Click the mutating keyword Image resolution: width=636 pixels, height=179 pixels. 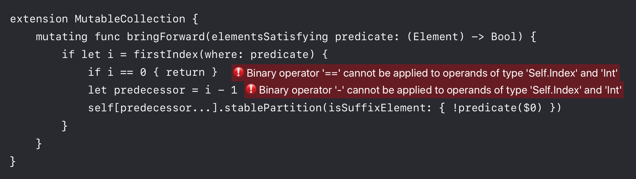[62, 37]
